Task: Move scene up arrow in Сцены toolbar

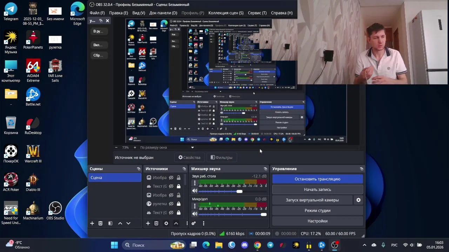Action: 120,223
